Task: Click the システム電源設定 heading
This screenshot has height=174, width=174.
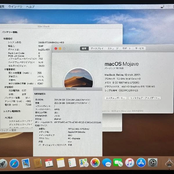Action: point(12,111)
